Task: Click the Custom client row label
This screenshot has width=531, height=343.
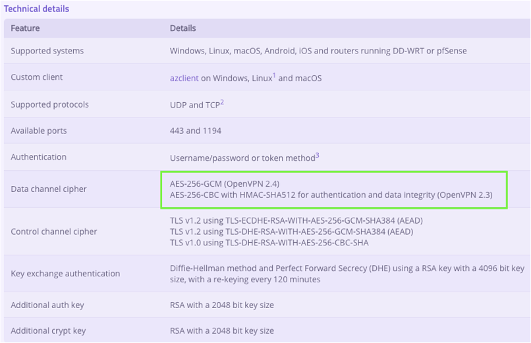Action: click(x=36, y=77)
